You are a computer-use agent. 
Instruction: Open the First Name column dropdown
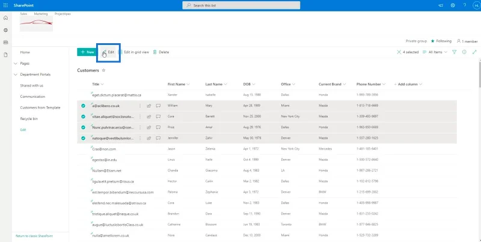(x=179, y=84)
